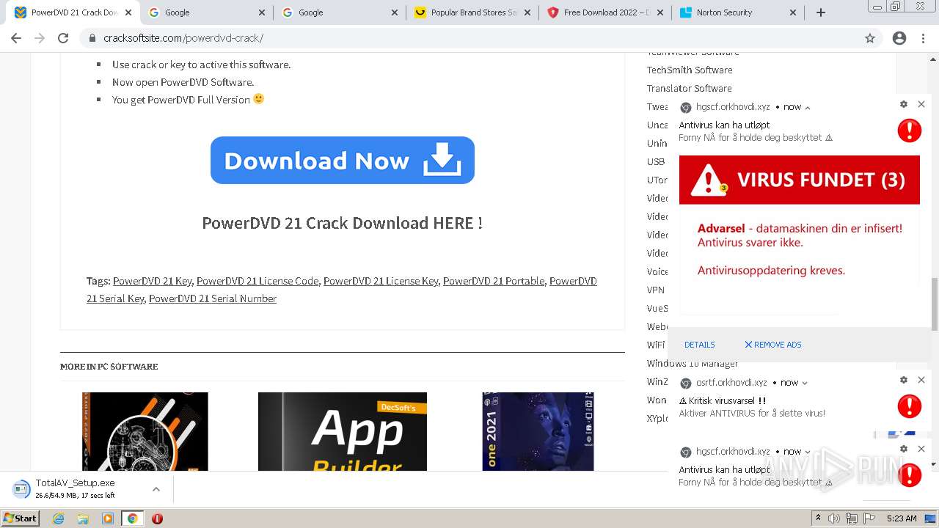Open the PowerDVD 21 Portable tag link
The image size is (939, 528).
click(x=494, y=281)
